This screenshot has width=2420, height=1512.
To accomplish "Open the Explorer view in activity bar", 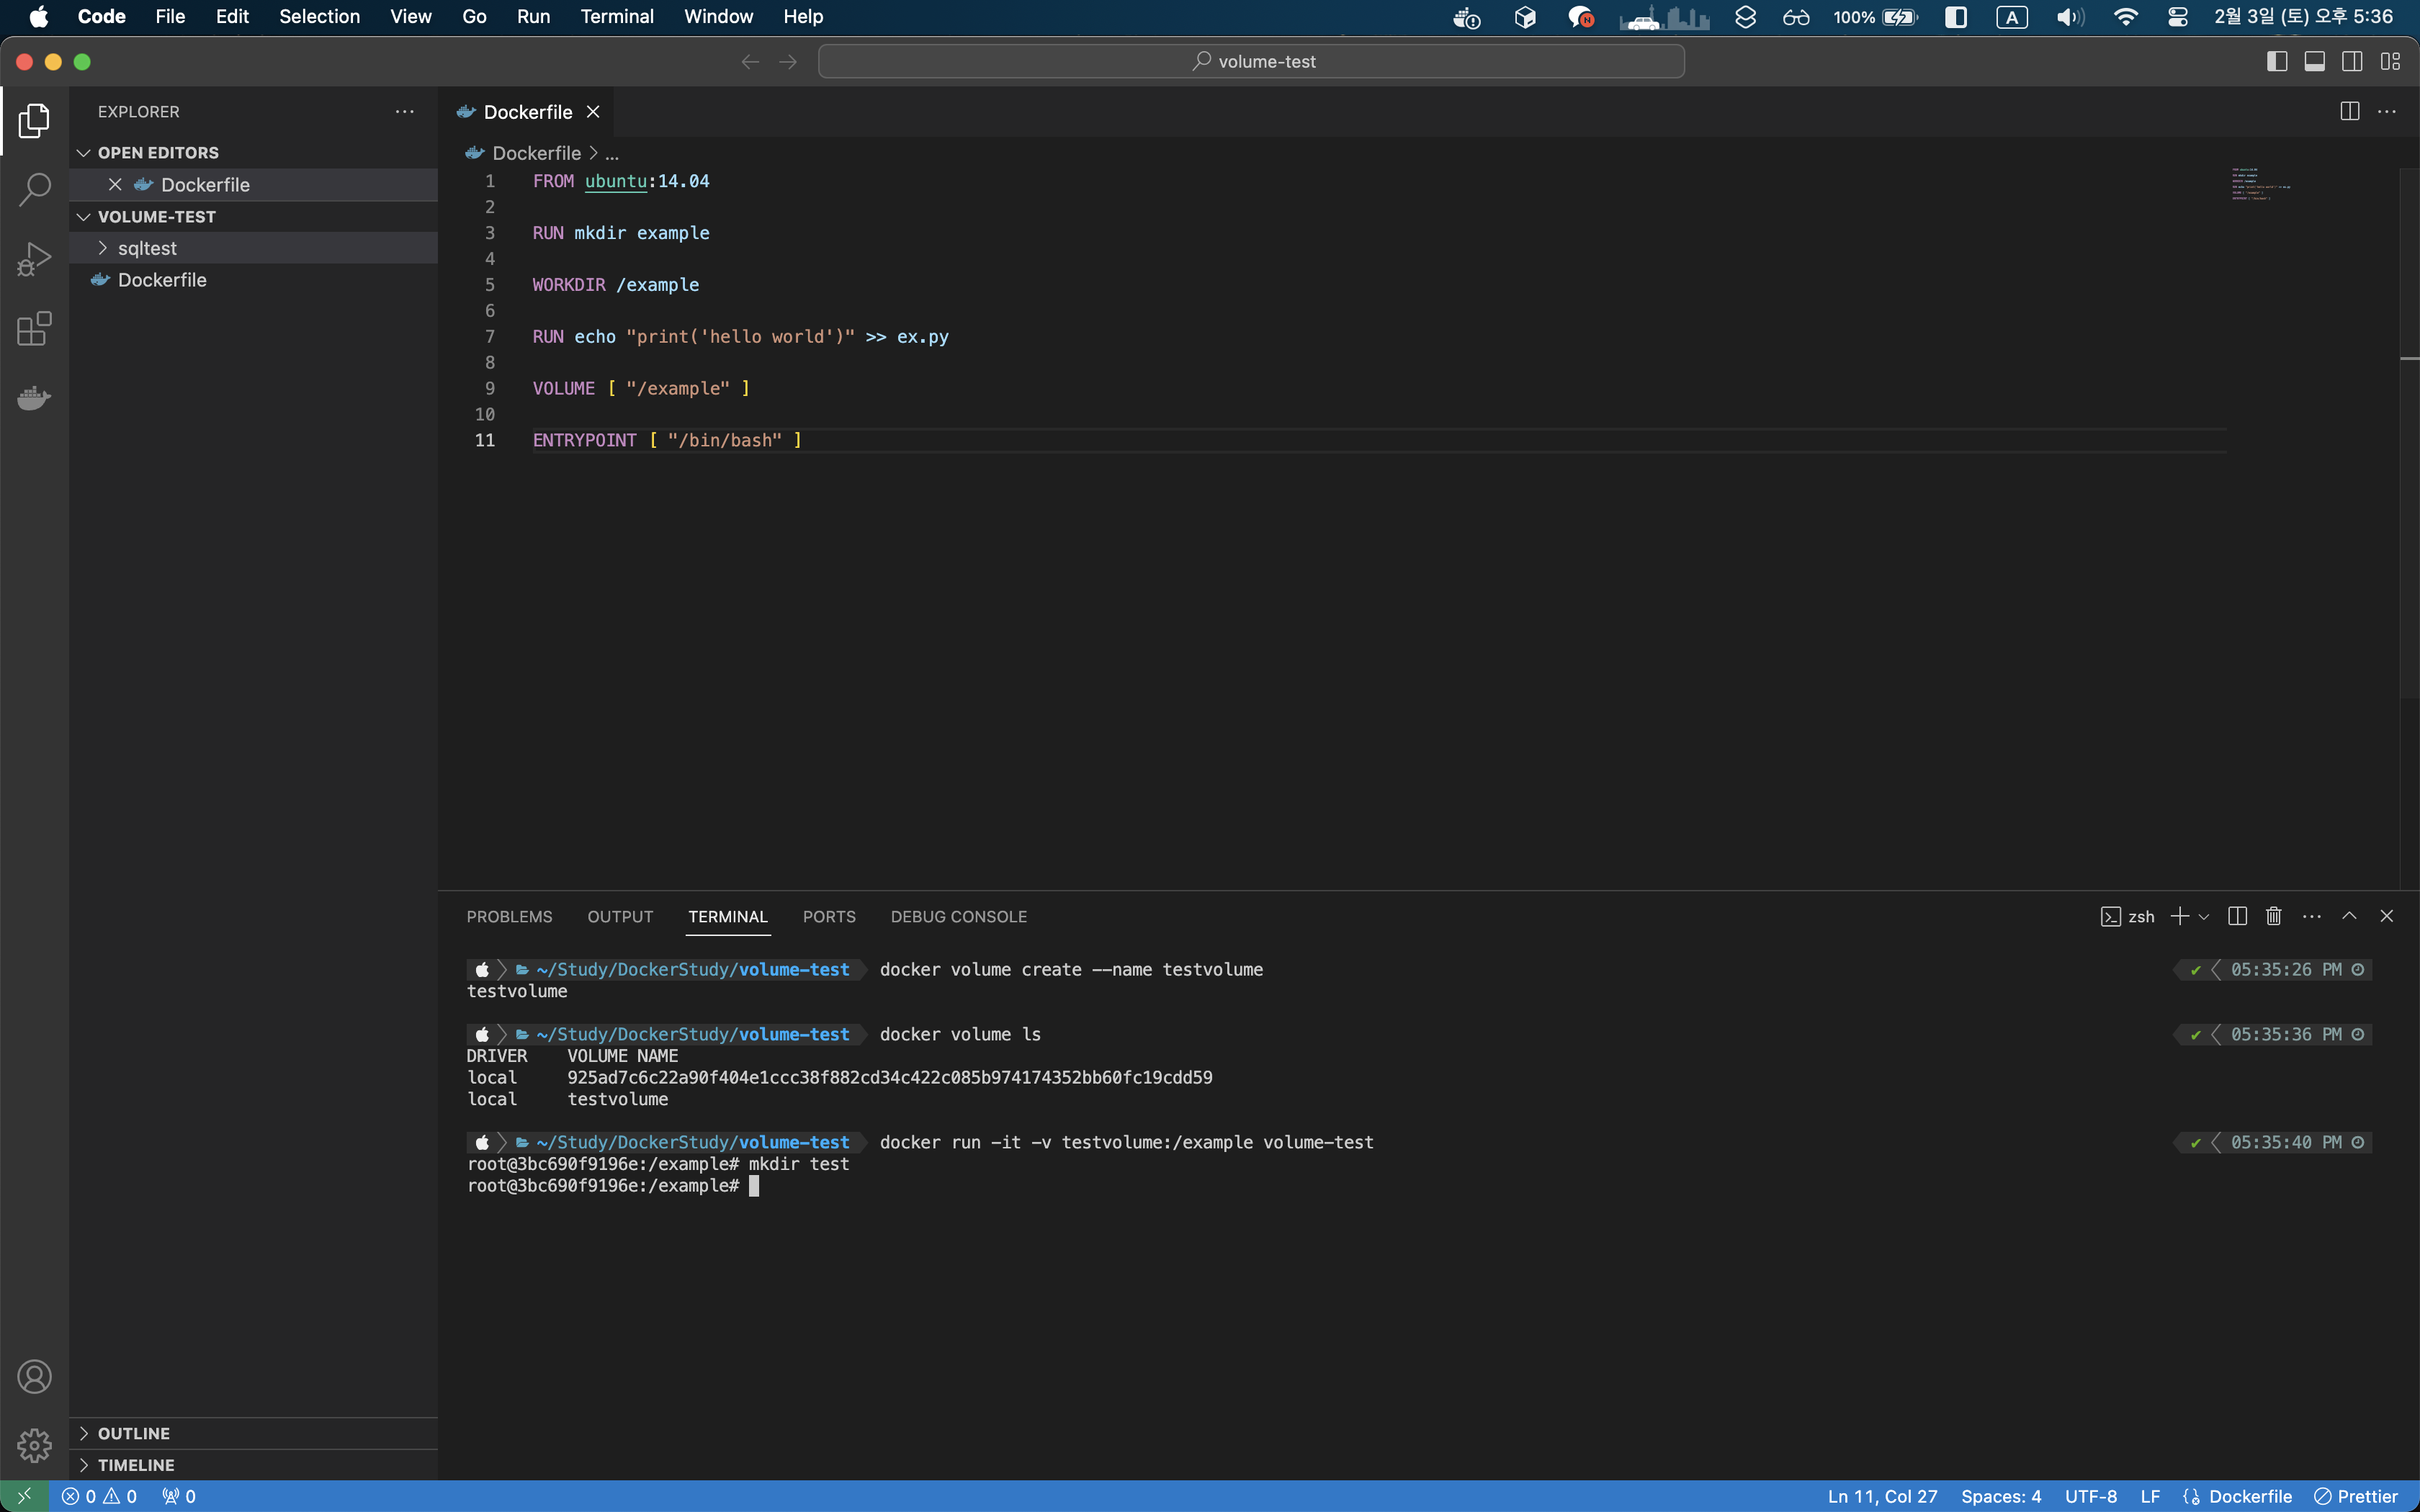I will click(x=34, y=121).
